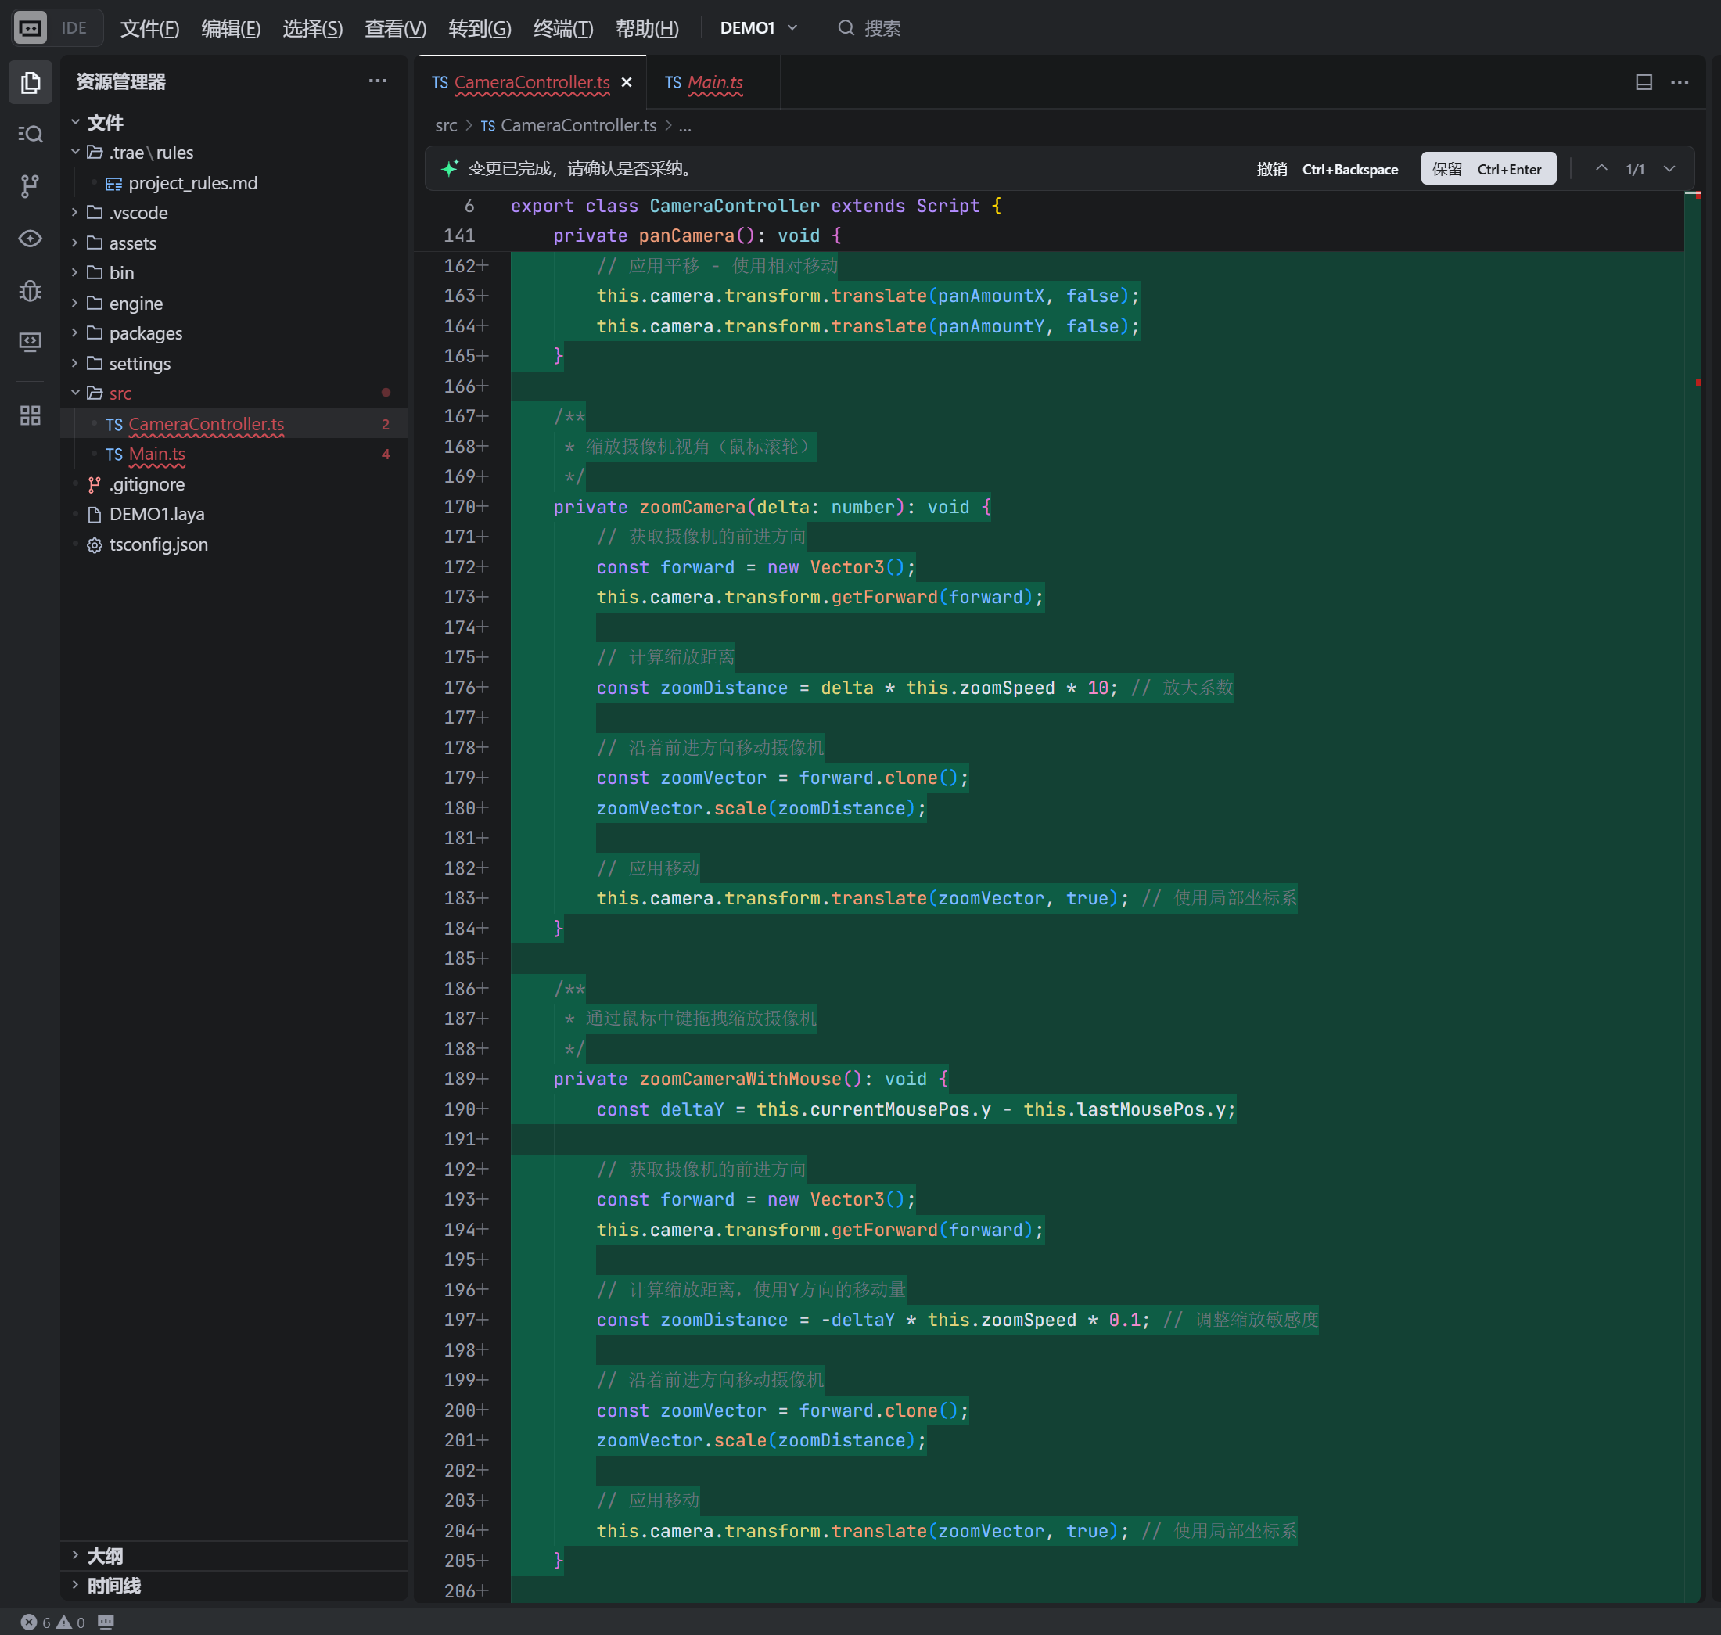The height and width of the screenshot is (1635, 1721).
Task: Open the Explorer files icon in activity bar
Action: pyautogui.click(x=31, y=83)
